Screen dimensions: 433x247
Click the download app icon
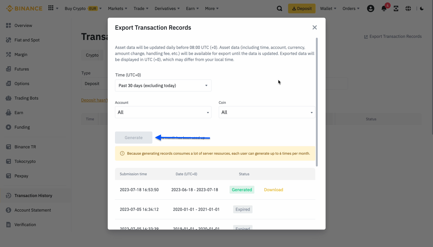click(x=396, y=8)
